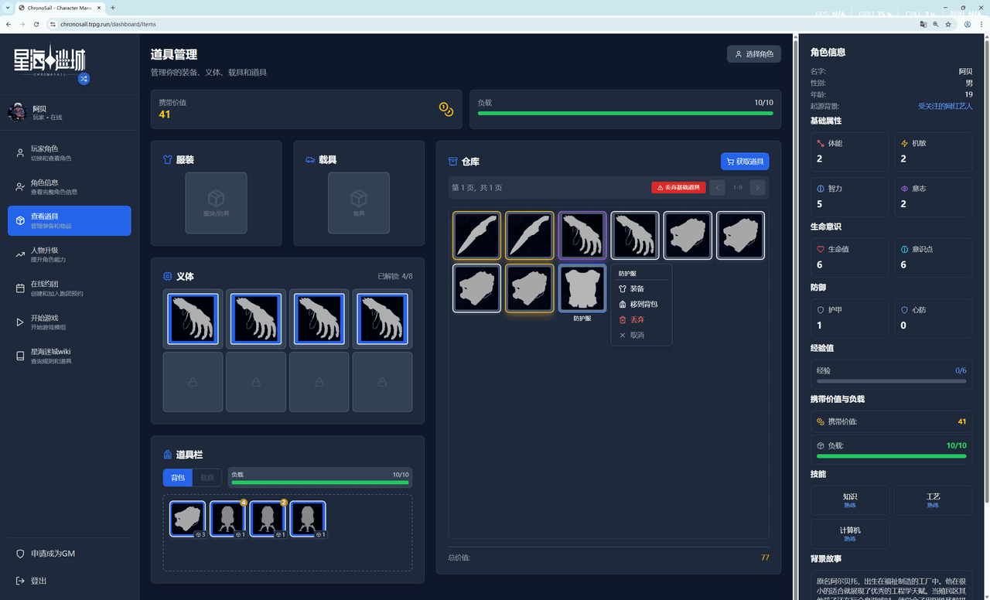The image size is (990, 600).
Task: Click the shuffle icon beside the logo
Action: click(x=84, y=79)
